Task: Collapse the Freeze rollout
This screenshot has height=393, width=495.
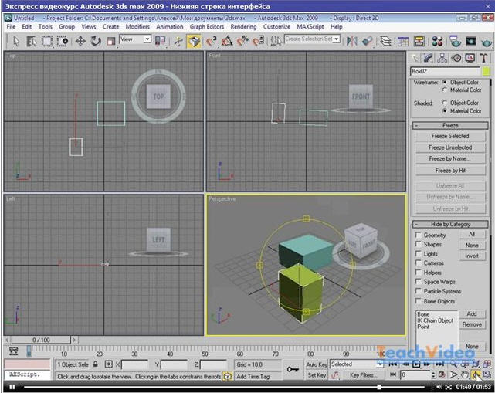Action: point(450,125)
